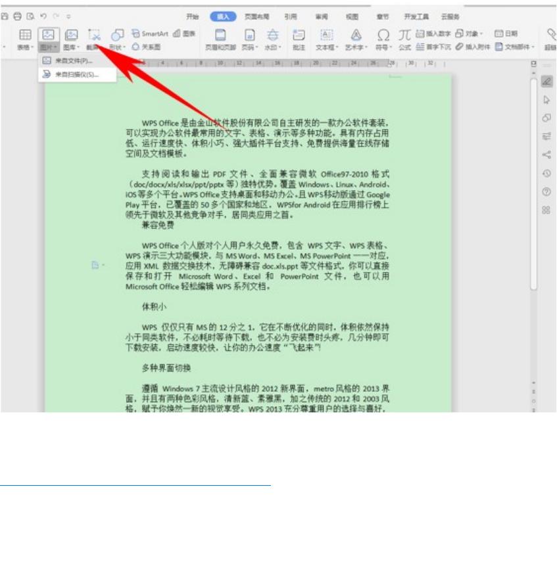Expand the 艺术字 dropdown arrow
This screenshot has height=562, width=557.
coord(366,47)
